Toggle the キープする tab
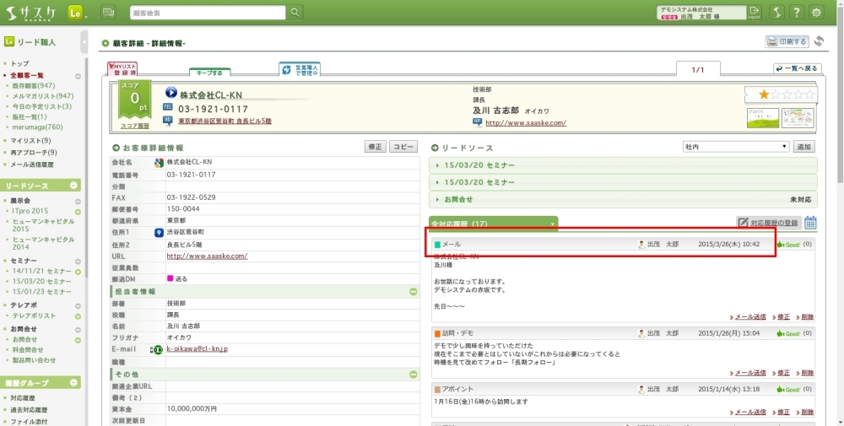The image size is (844, 426). pos(210,73)
